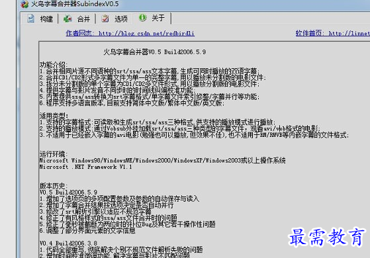Click the line 代码全部重写
This screenshot has height=258, width=370.
coord(121,249)
